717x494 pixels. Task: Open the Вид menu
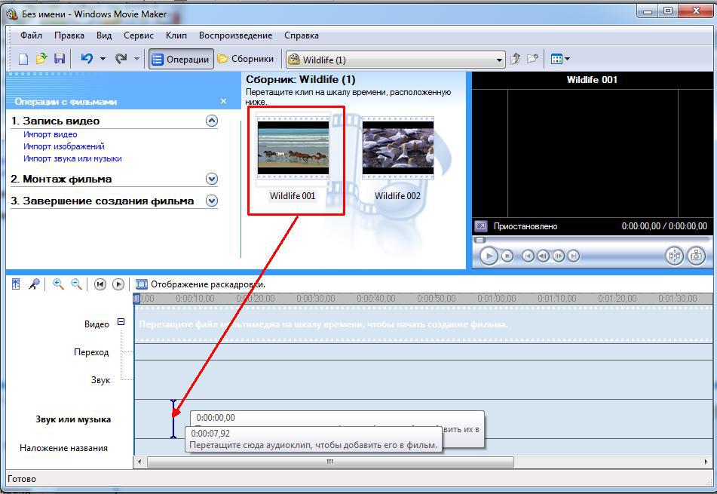(x=104, y=35)
